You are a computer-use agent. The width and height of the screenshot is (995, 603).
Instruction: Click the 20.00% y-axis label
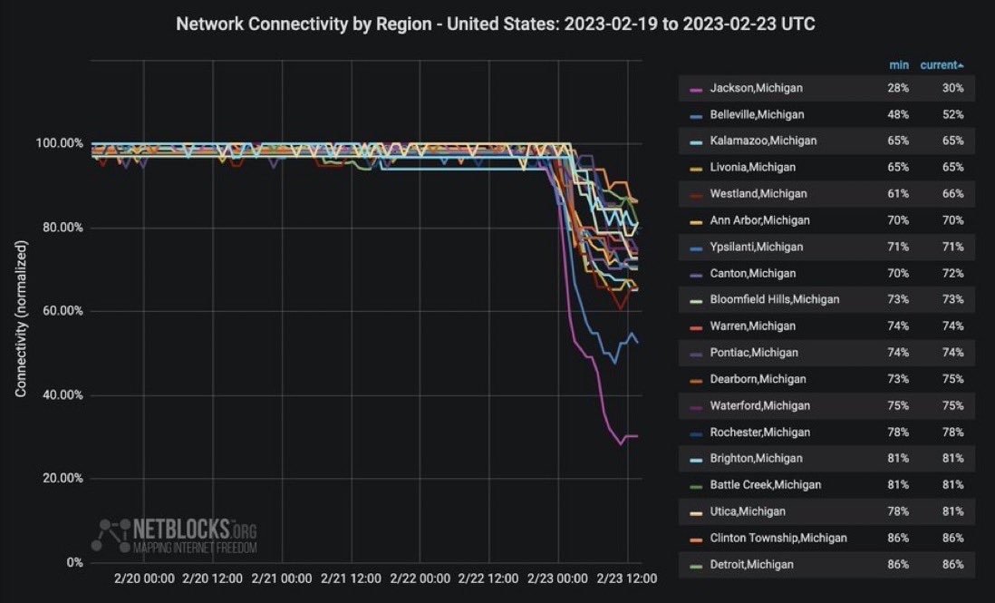pyautogui.click(x=63, y=479)
